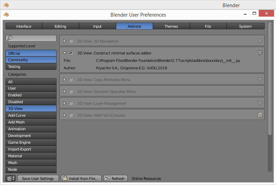Close the Blender User Preferences window
276x185 pixels.
266,14
